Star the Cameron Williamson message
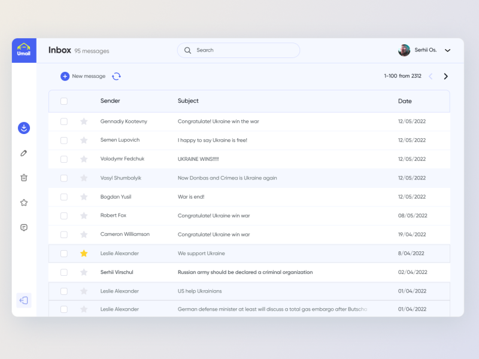479x359 pixels. (84, 235)
